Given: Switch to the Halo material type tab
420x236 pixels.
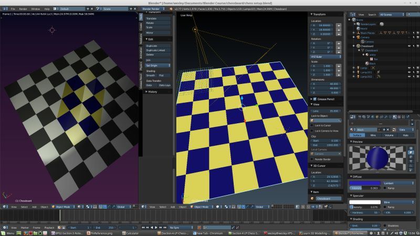Looking at the screenshot, I should pos(406,135).
